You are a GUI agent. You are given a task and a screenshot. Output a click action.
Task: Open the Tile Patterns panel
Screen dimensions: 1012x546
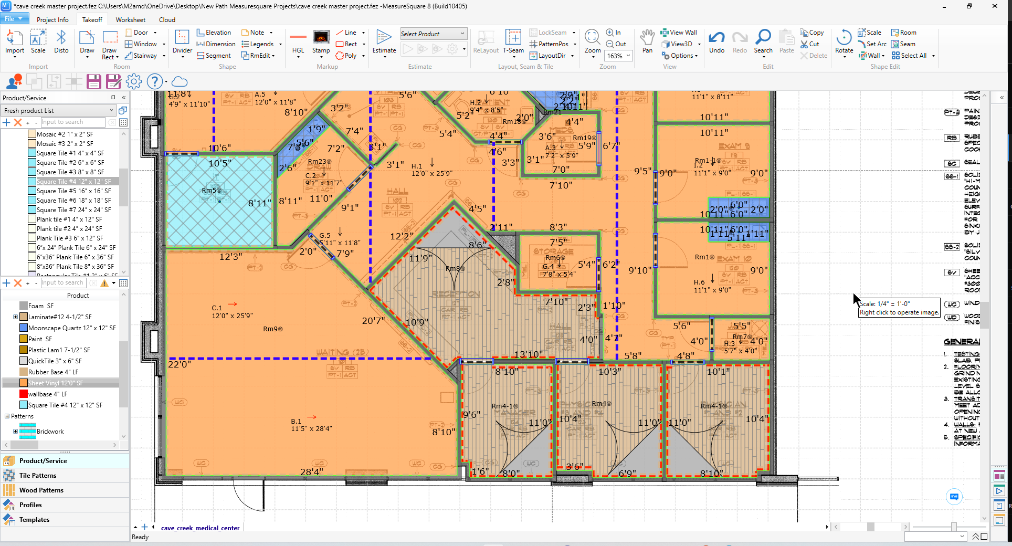click(x=38, y=476)
